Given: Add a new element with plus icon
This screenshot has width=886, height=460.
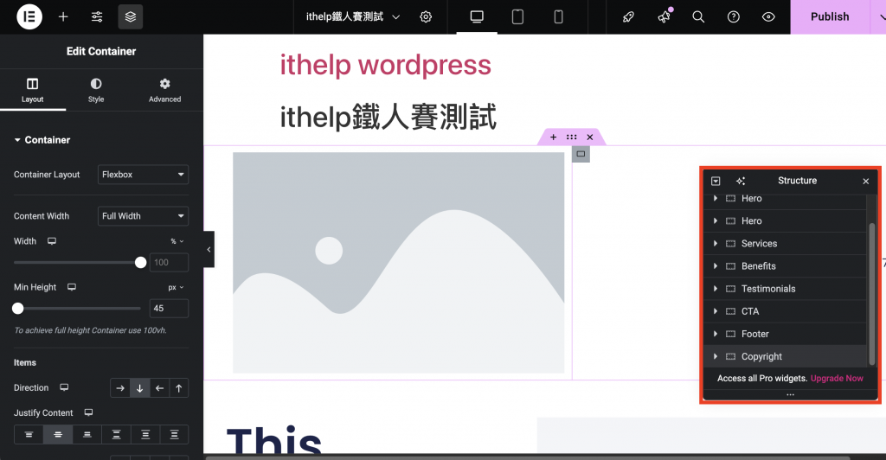Looking at the screenshot, I should [x=63, y=17].
